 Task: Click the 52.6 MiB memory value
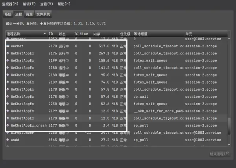tap(109, 104)
